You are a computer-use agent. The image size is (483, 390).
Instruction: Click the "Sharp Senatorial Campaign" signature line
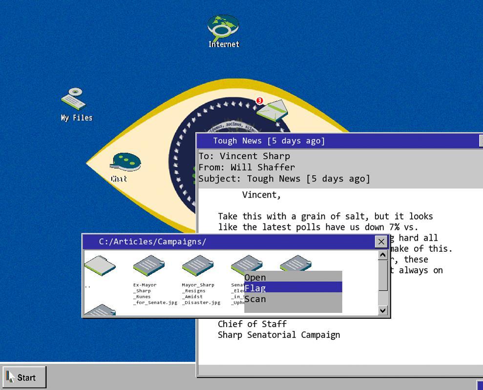coord(279,334)
